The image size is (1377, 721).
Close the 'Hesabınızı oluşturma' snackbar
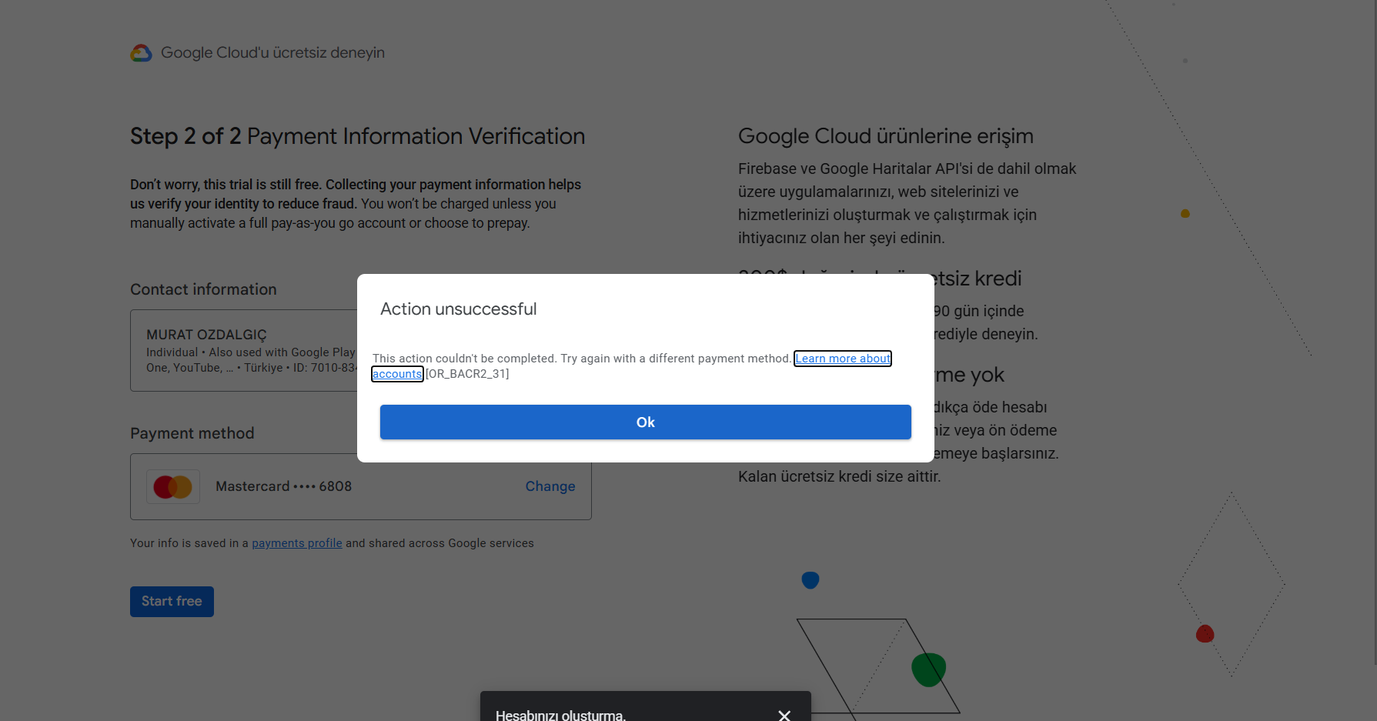(784, 715)
